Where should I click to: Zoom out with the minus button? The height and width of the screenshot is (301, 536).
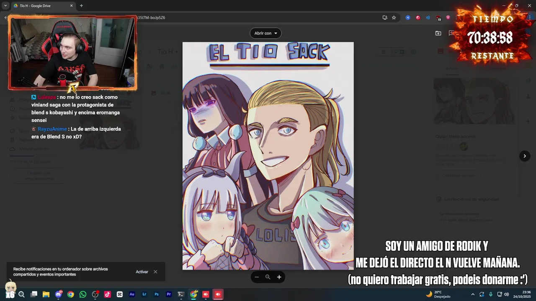coord(257,277)
